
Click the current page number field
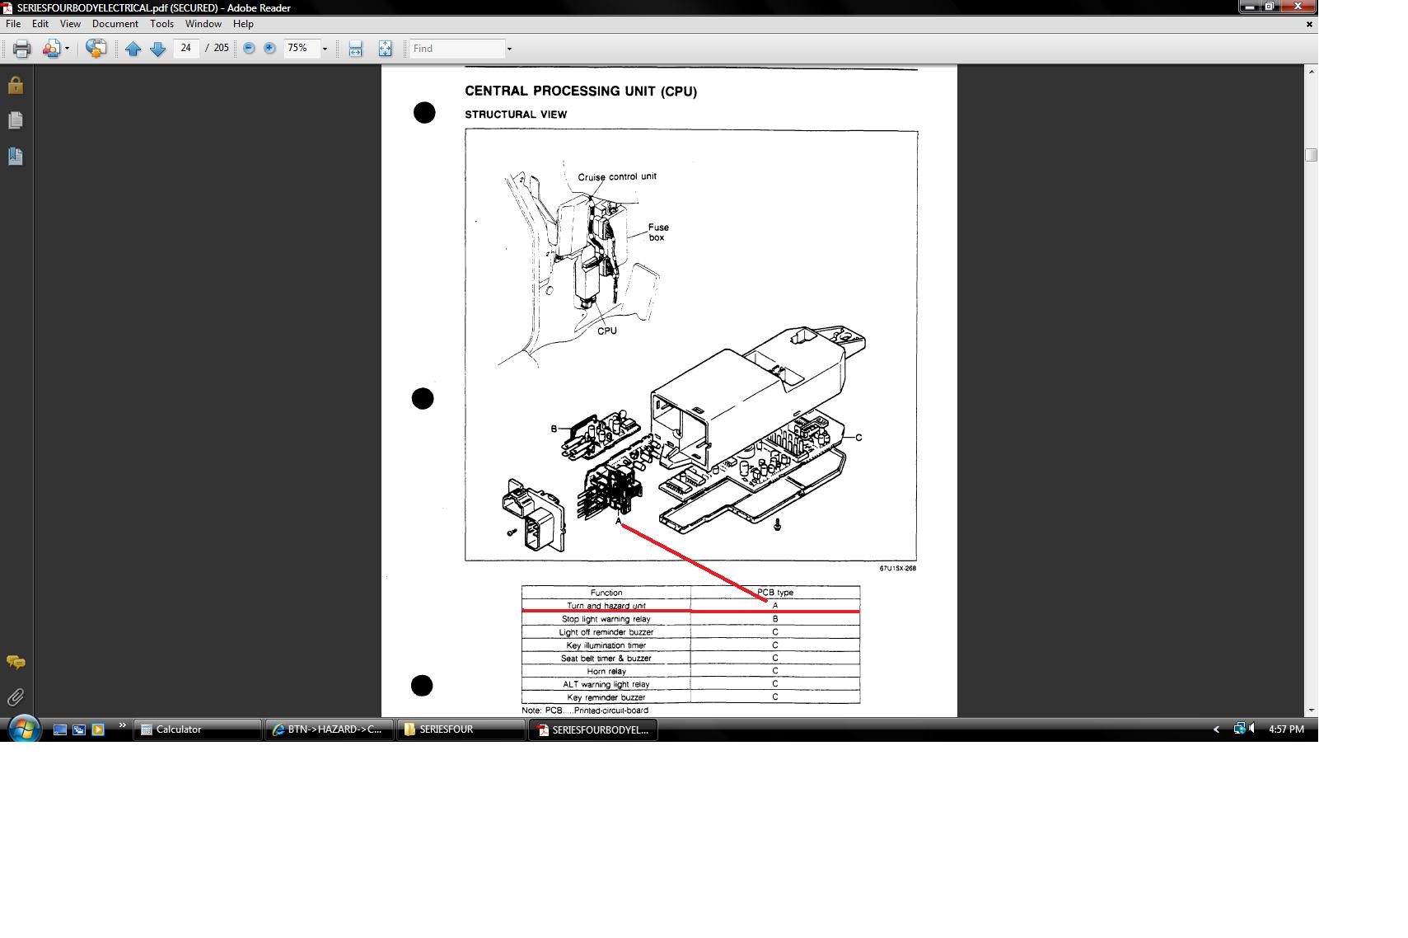(x=186, y=49)
